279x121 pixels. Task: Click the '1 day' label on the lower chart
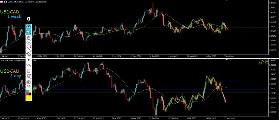tap(16, 76)
